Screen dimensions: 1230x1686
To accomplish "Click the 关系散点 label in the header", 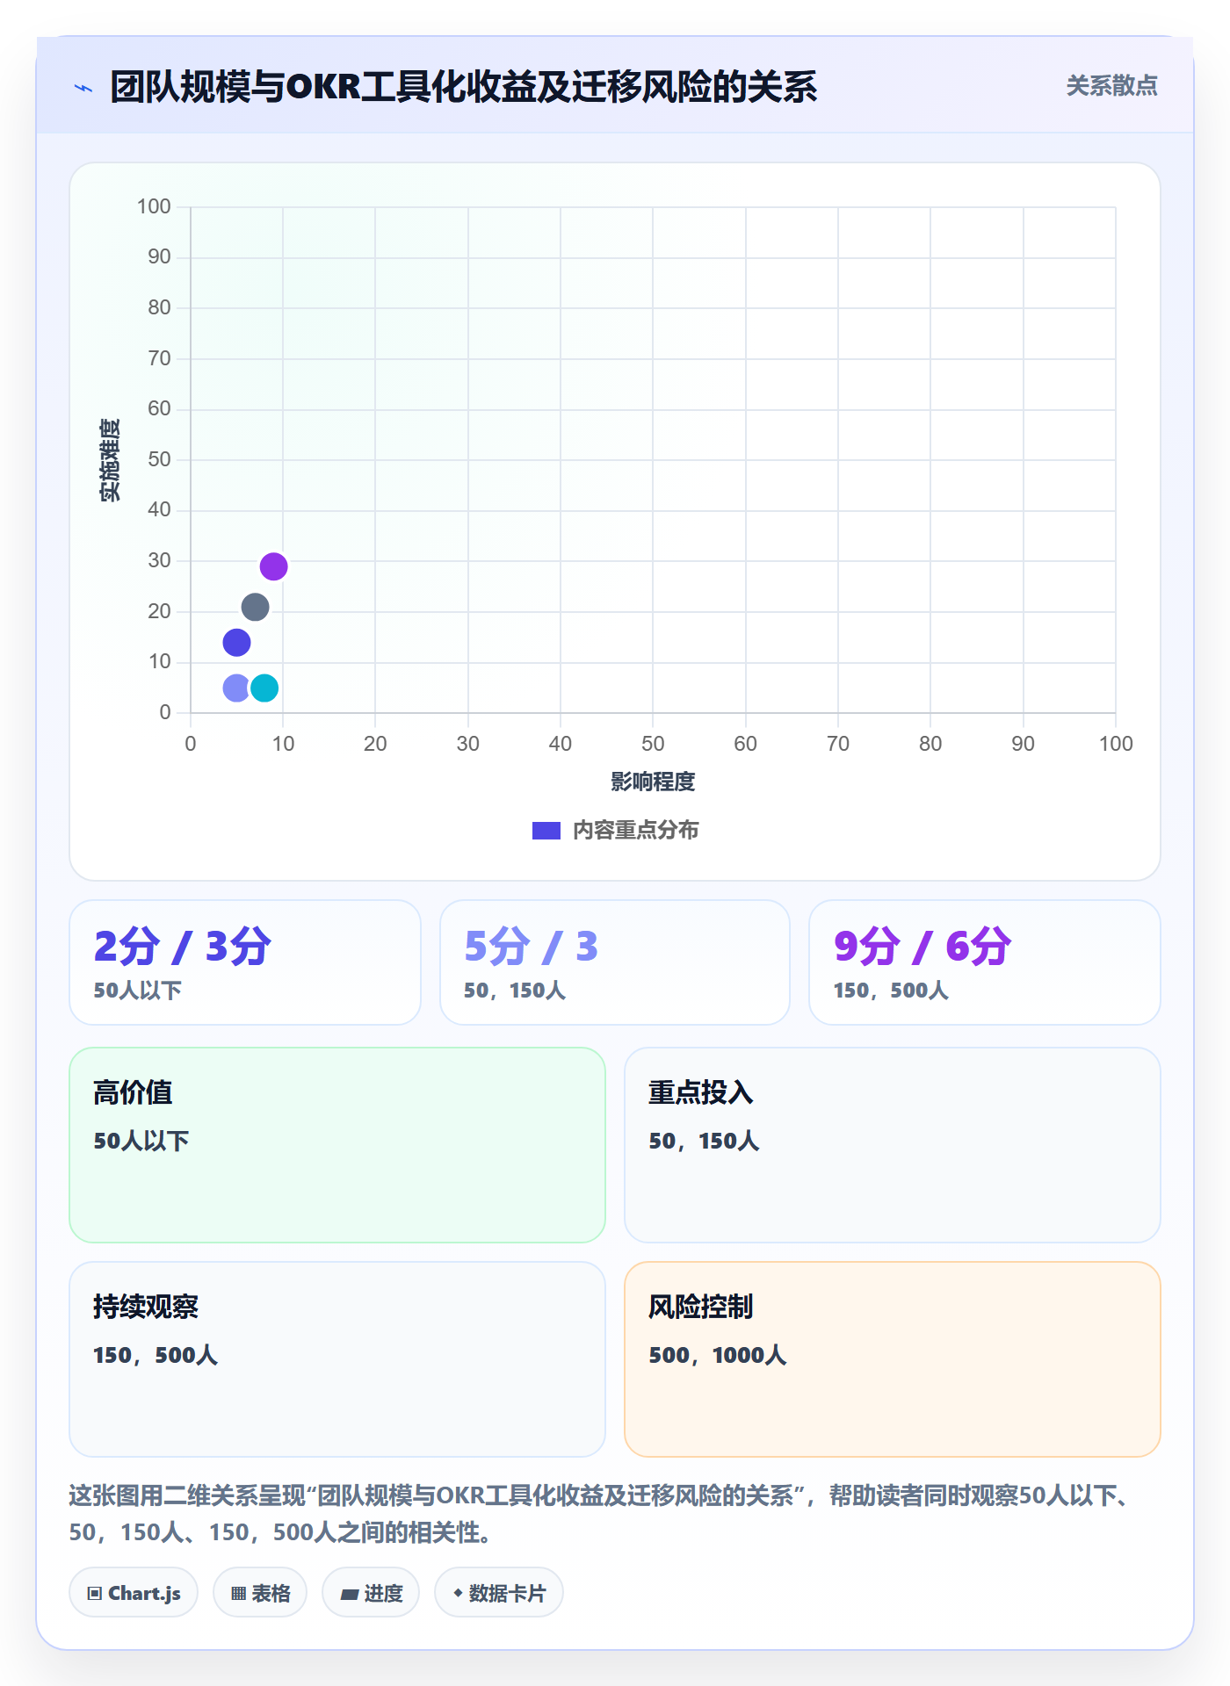I will point(1111,86).
